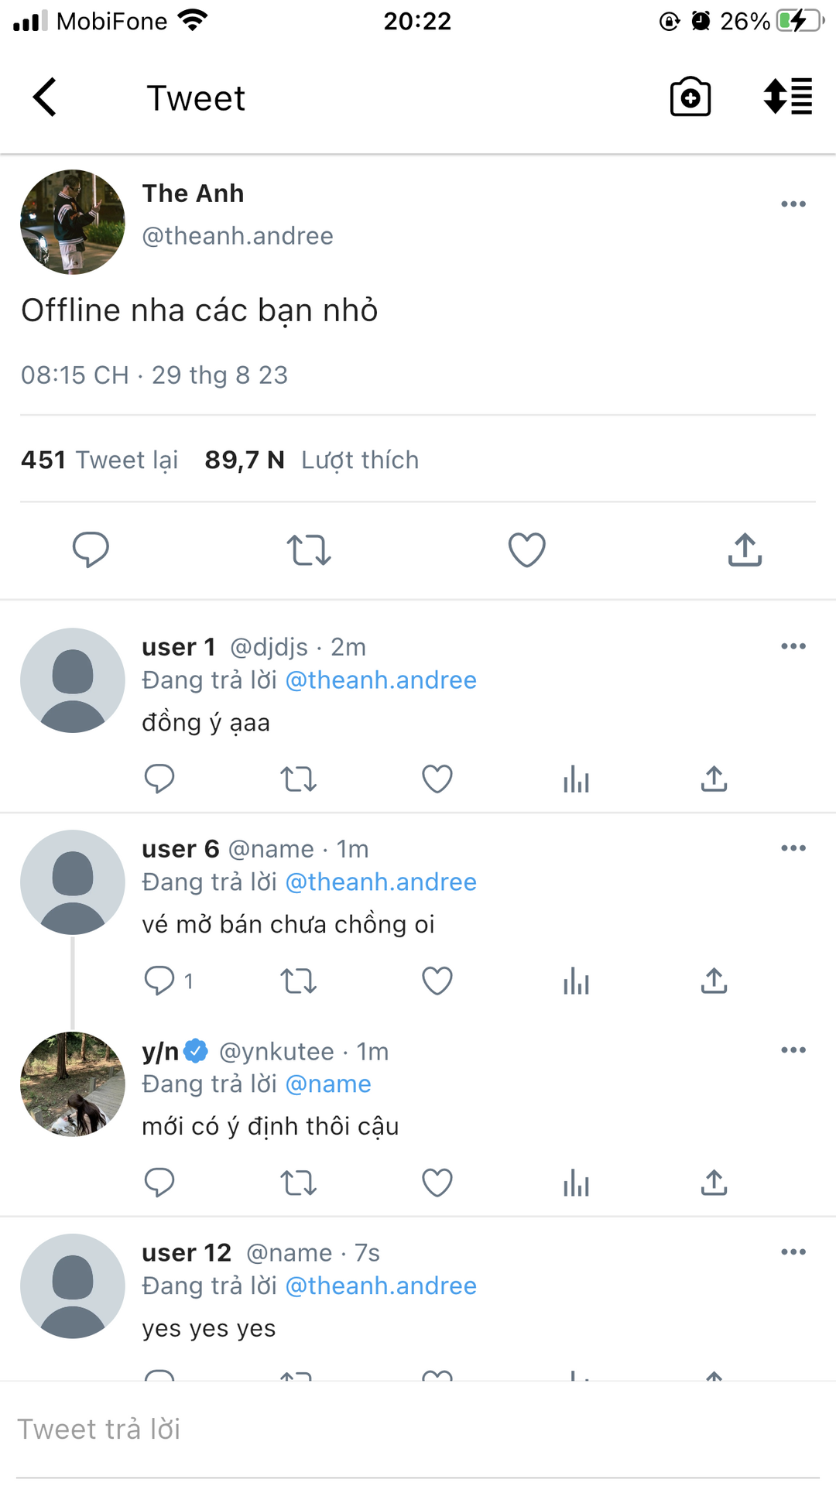Open @theanh.andree mention in user 6's reply
Screen dimensions: 836x1486
[x=381, y=882]
